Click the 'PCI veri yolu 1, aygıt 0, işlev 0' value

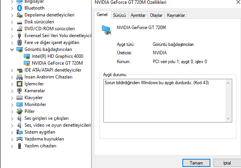click(180, 62)
